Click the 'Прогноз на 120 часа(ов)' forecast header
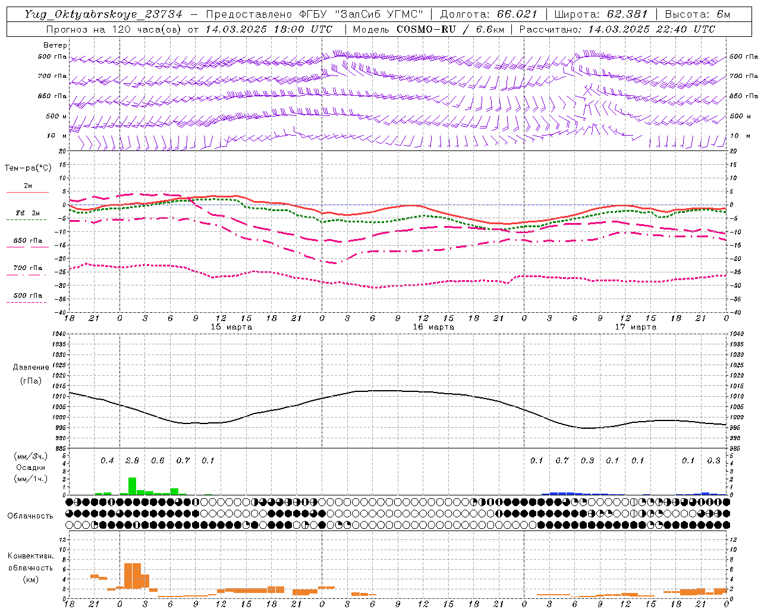761x609 pixels. tap(115, 29)
